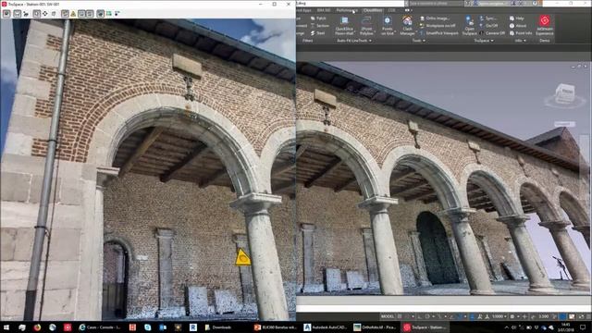
Task: Expand the TruSpace panel title
Action: coord(484,41)
